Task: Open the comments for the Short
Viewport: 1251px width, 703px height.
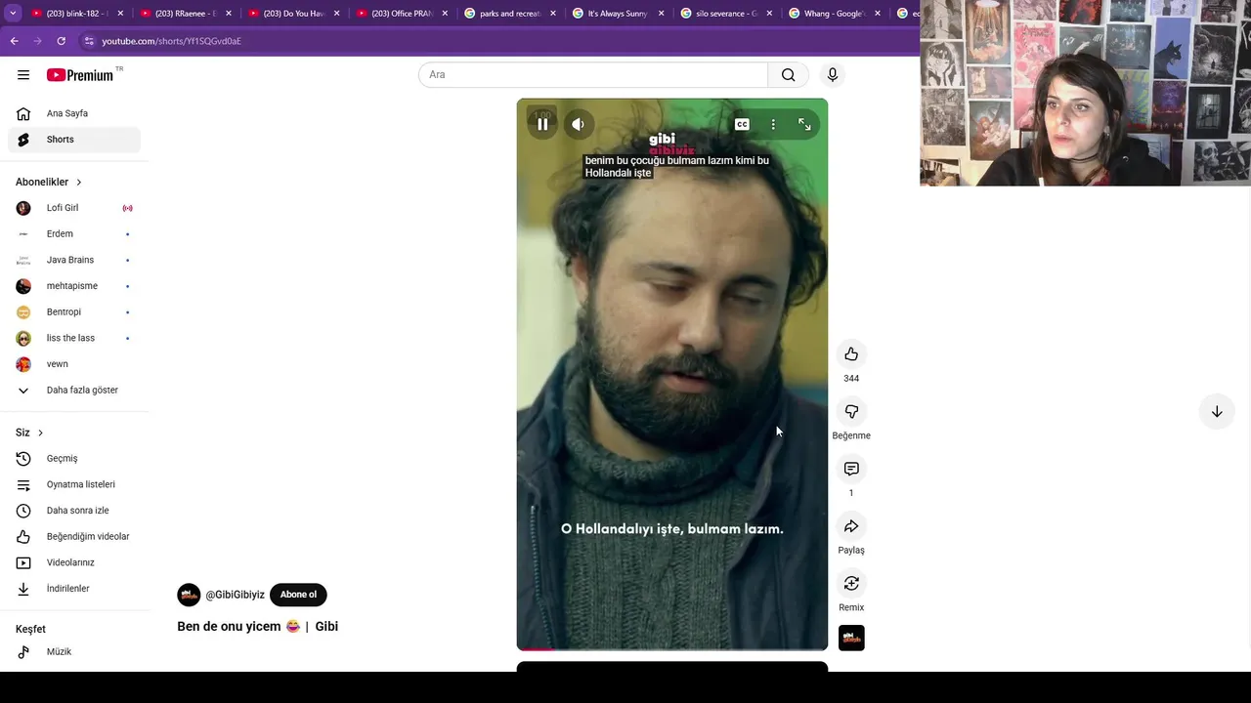Action: click(851, 469)
